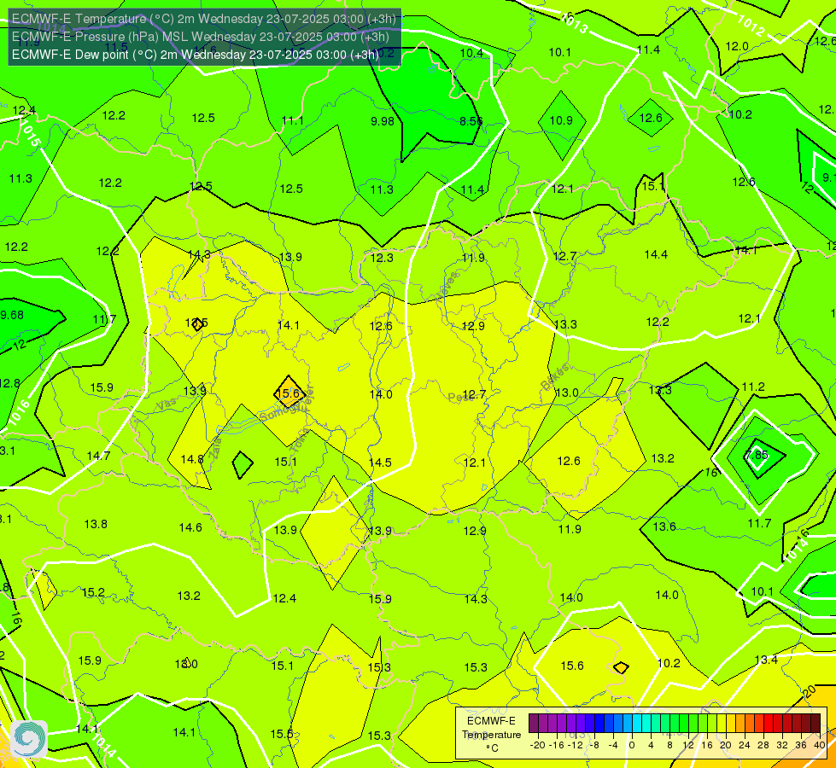The image size is (836, 768).
Task: Click the 14.6 temperature value
Action: pos(190,527)
